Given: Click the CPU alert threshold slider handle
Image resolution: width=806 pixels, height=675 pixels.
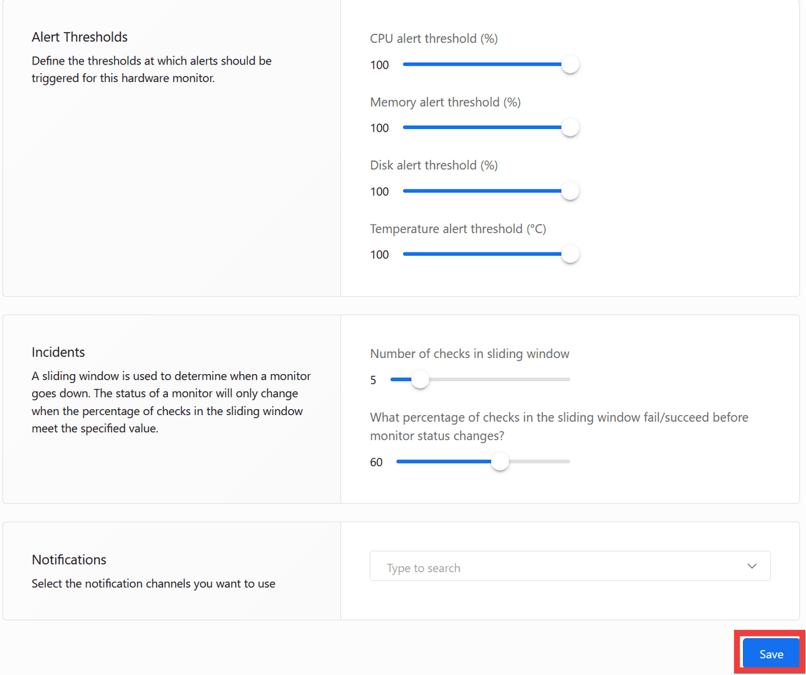Looking at the screenshot, I should pyautogui.click(x=570, y=64).
